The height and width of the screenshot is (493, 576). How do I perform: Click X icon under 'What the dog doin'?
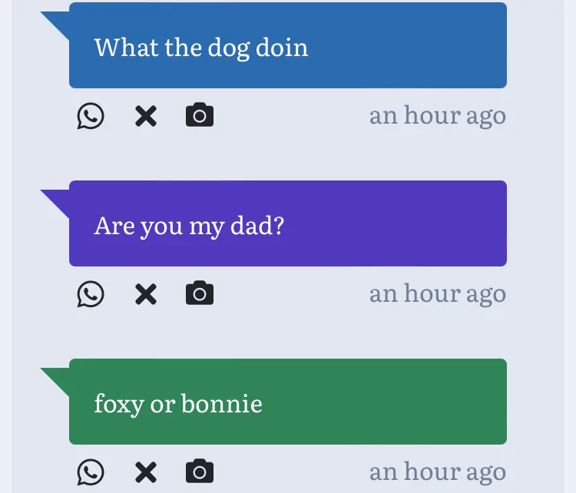click(x=145, y=116)
